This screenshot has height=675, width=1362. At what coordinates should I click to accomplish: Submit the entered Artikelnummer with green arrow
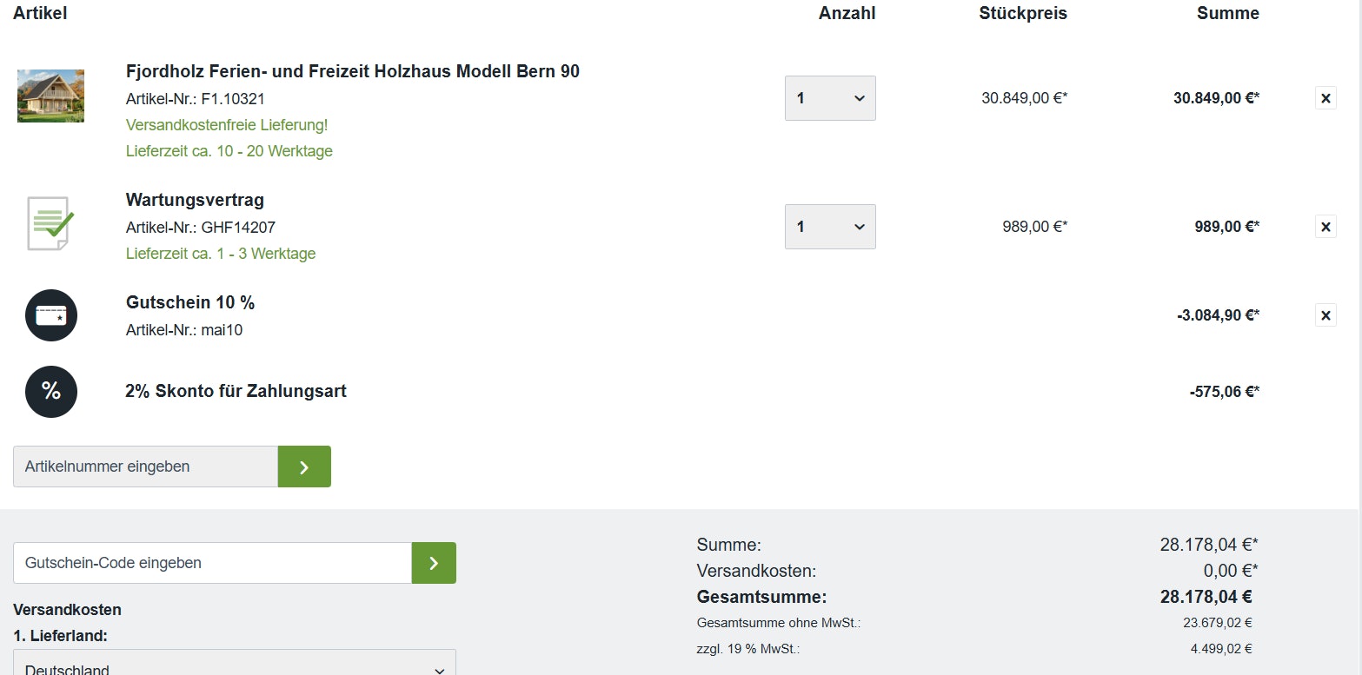point(304,467)
